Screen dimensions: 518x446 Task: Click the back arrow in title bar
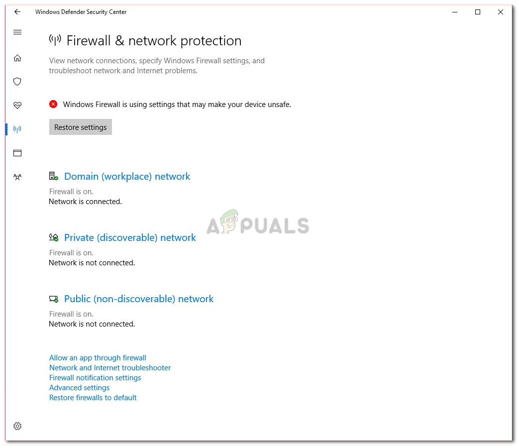point(17,12)
